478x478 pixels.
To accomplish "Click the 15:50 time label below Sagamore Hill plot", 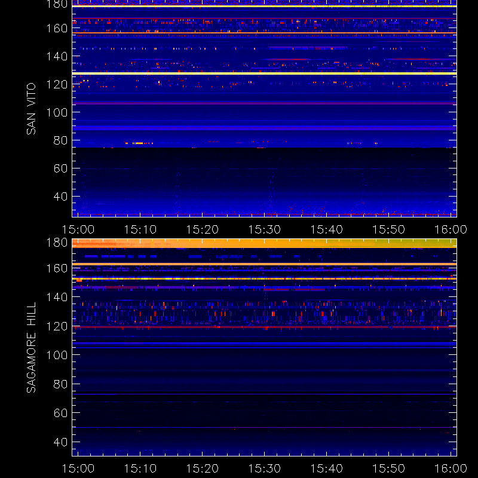I will pyautogui.click(x=389, y=468).
